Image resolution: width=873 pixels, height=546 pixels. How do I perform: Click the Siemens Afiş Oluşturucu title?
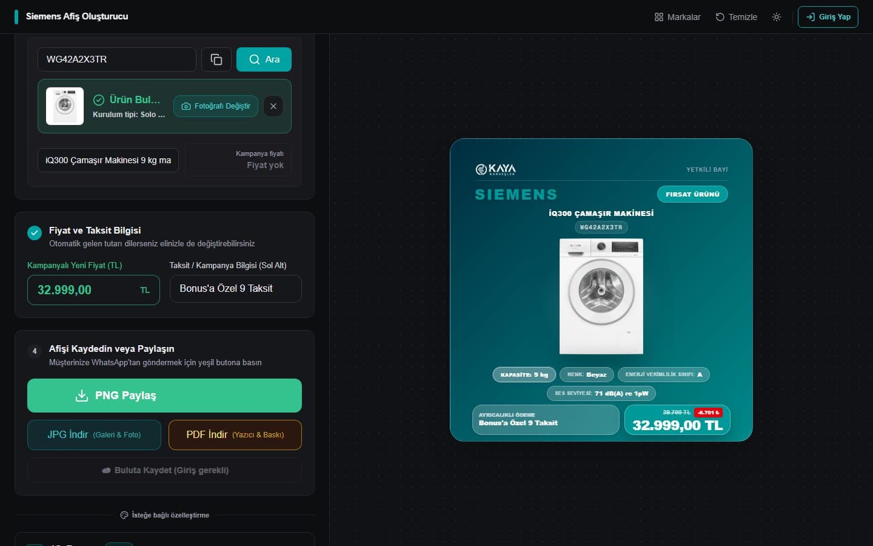tap(77, 16)
